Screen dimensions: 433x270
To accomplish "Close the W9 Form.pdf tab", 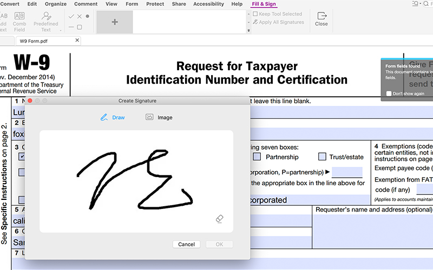I will click(x=77, y=40).
